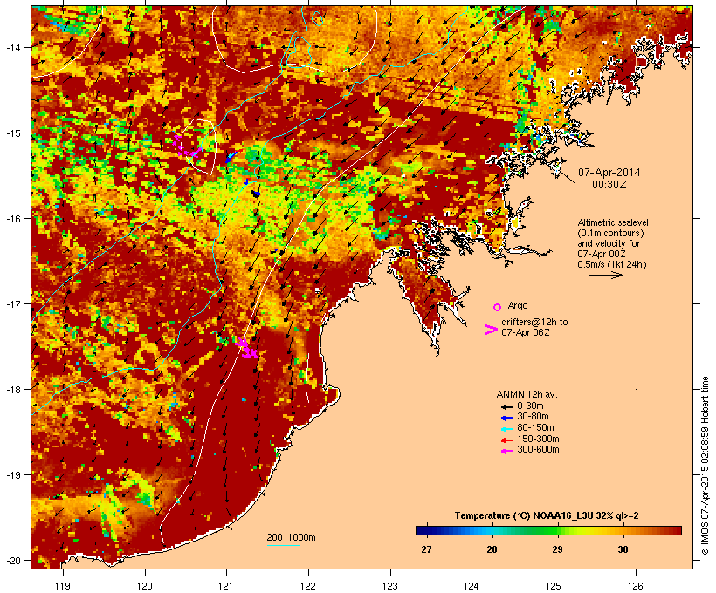Click the cyan 80-150m legend arrow
716x593 pixels.
(506, 429)
